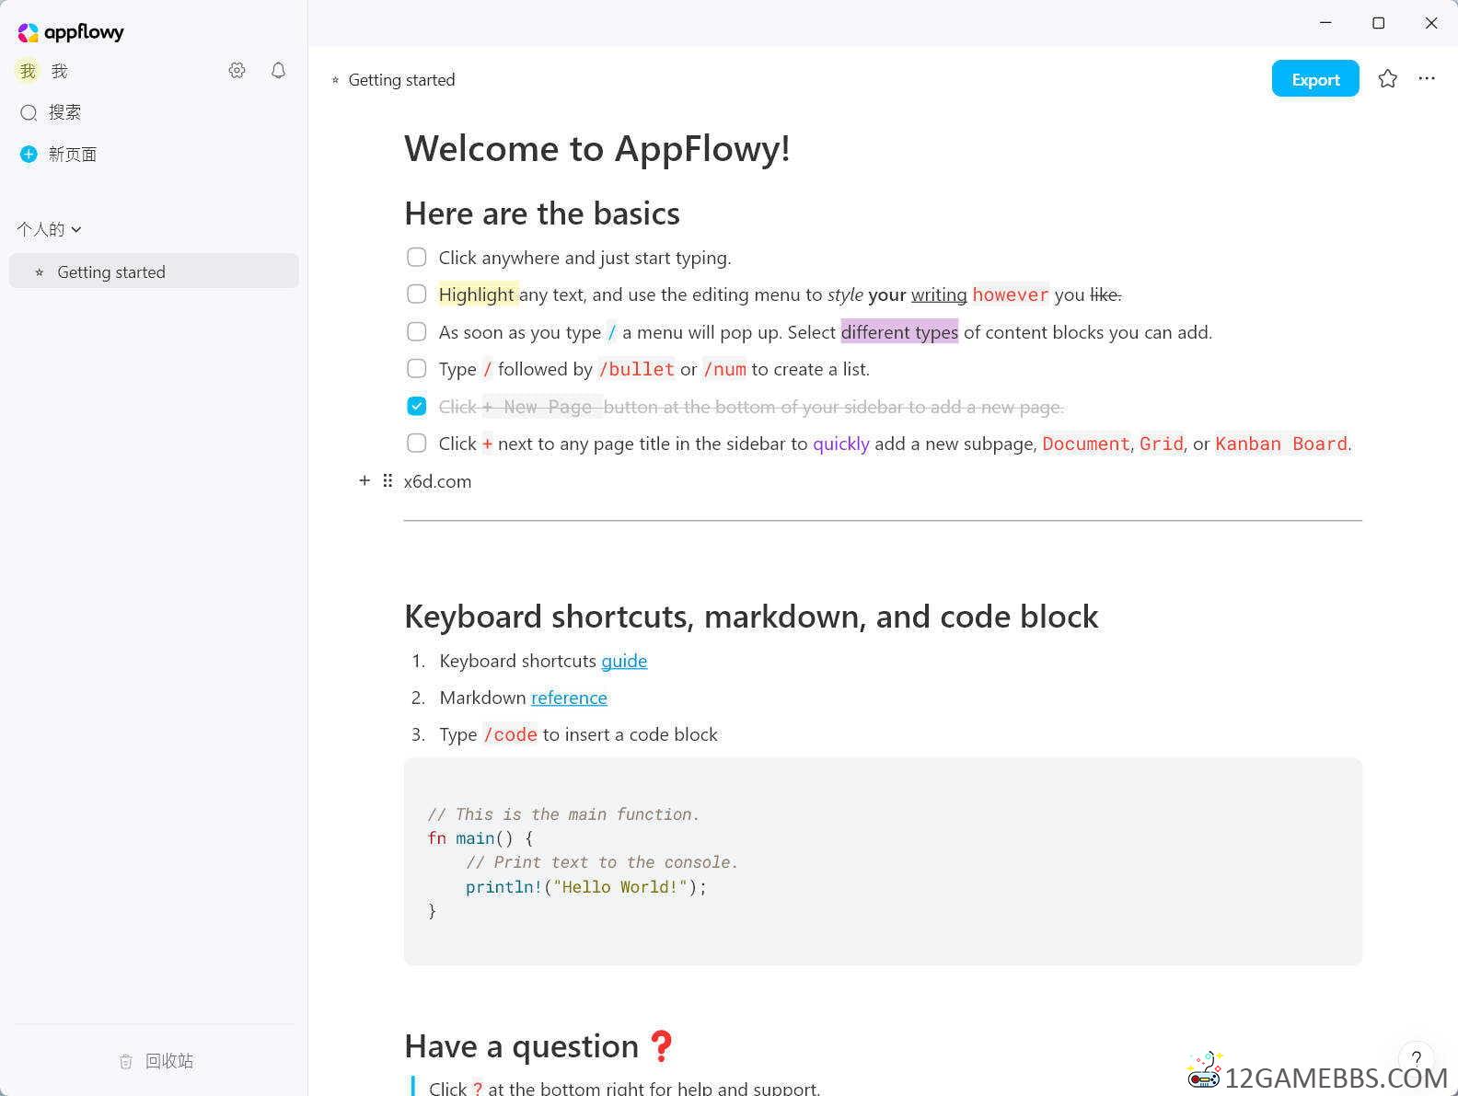The image size is (1458, 1096).
Task: Click the red 'however' word
Action: click(x=1011, y=294)
